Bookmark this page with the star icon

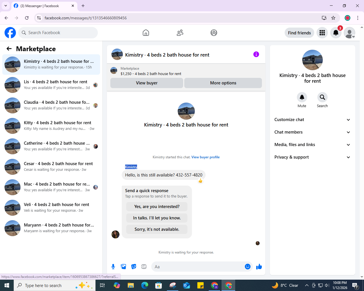pos(333,18)
